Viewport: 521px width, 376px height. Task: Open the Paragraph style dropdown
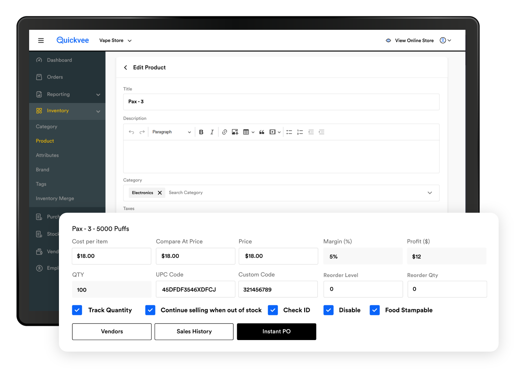(171, 132)
